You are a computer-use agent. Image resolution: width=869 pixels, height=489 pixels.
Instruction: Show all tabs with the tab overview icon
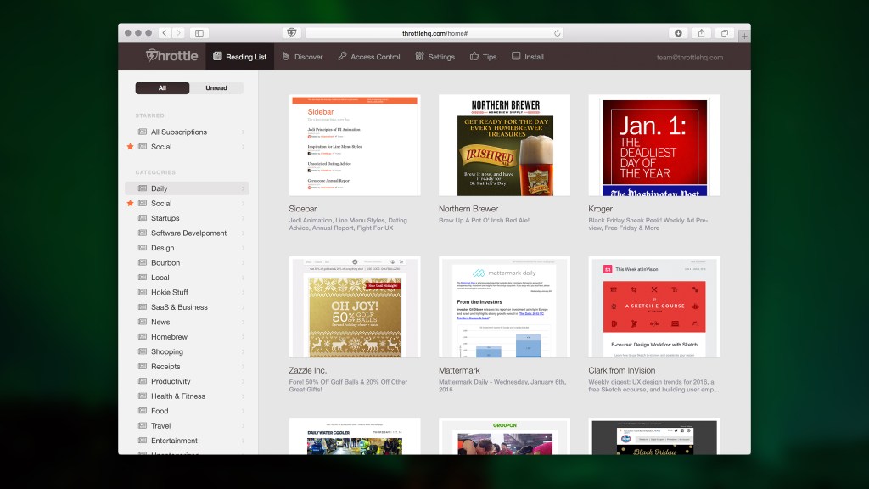tap(725, 33)
